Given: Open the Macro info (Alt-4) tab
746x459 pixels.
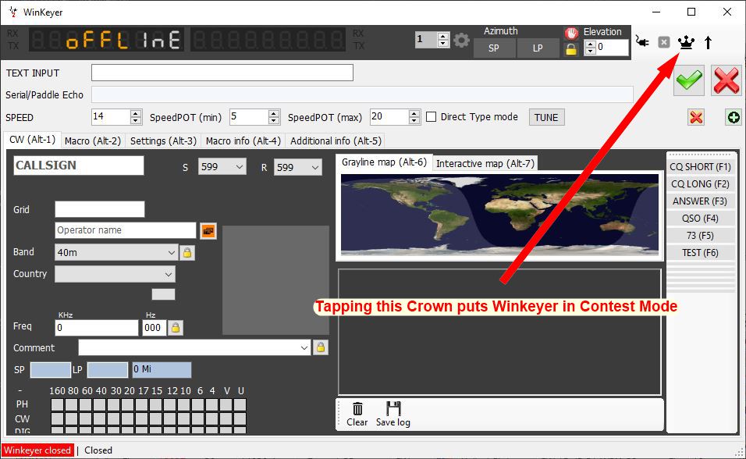Looking at the screenshot, I should coord(243,141).
